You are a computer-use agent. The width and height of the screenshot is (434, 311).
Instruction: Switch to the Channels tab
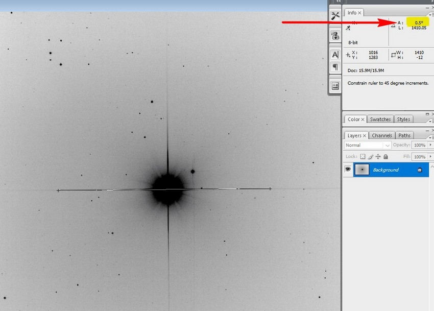[382, 135]
